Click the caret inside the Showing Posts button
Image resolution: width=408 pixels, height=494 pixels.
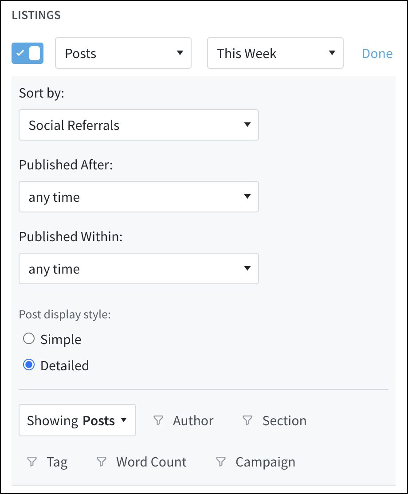123,420
